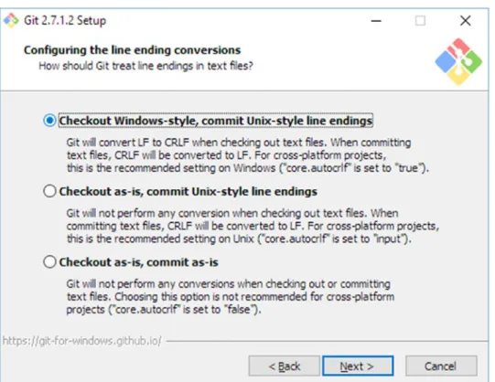Click the description mentioning autocrlf set to true
The height and width of the screenshot is (382, 495).
coord(247,155)
